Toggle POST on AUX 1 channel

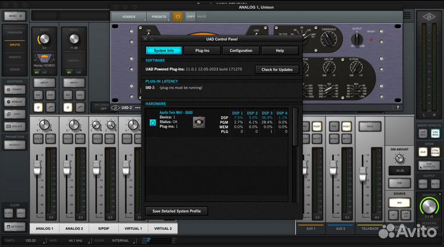tap(317, 126)
